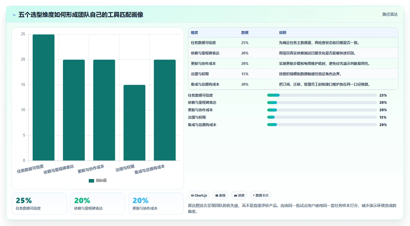Open the 20% 更新与协作成本 stat card
Screen dimensions: 410x226
pyautogui.click(x=156, y=203)
